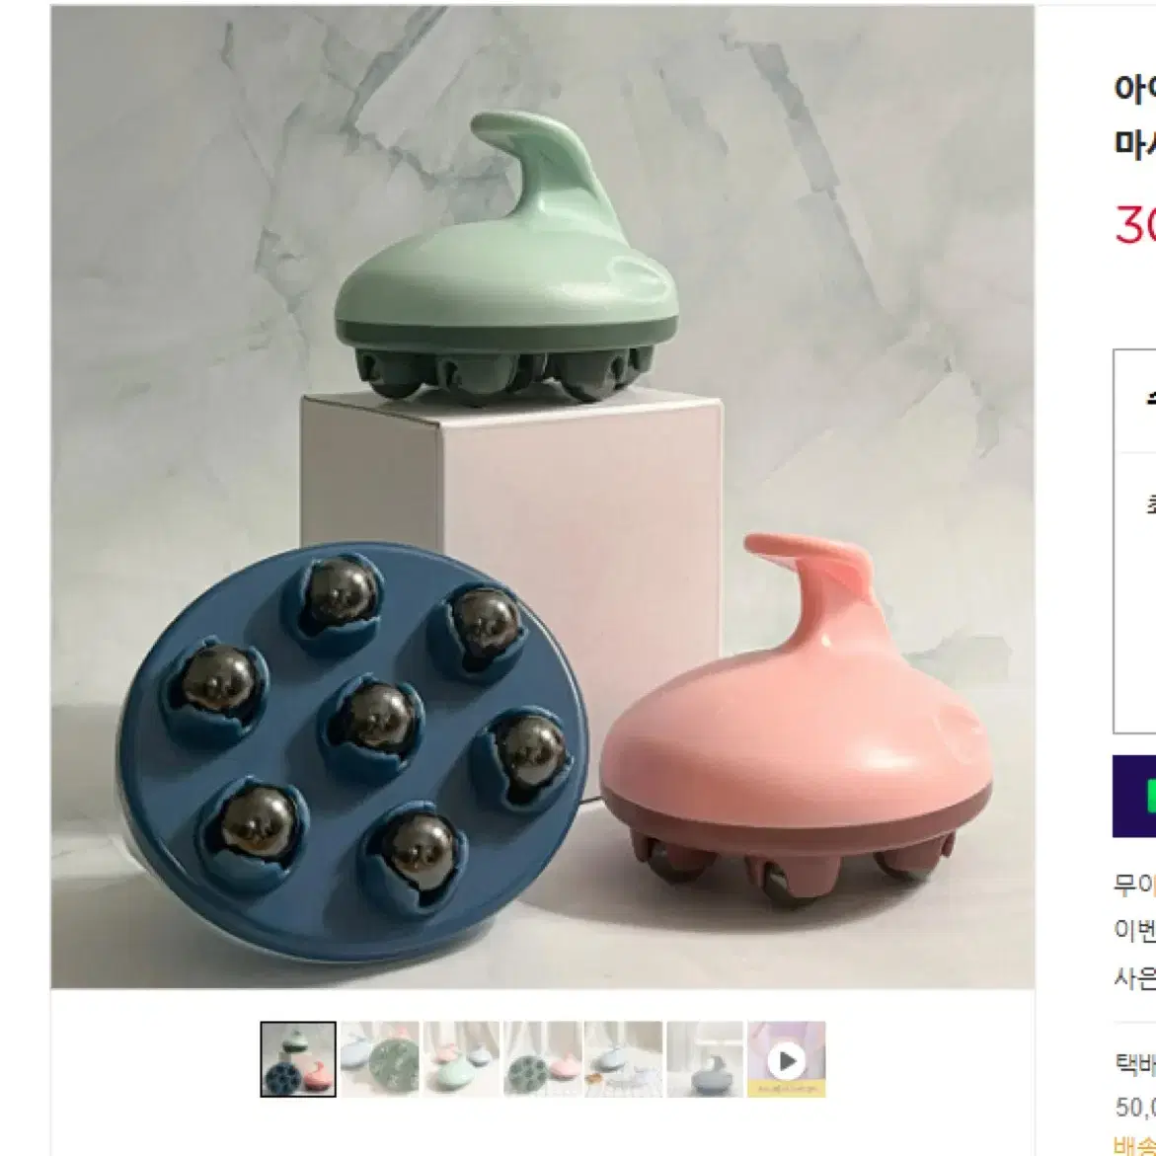Viewport: 1156px width, 1156px height.
Task: Select the first thumbnail with three massagers
Action: coord(298,1058)
